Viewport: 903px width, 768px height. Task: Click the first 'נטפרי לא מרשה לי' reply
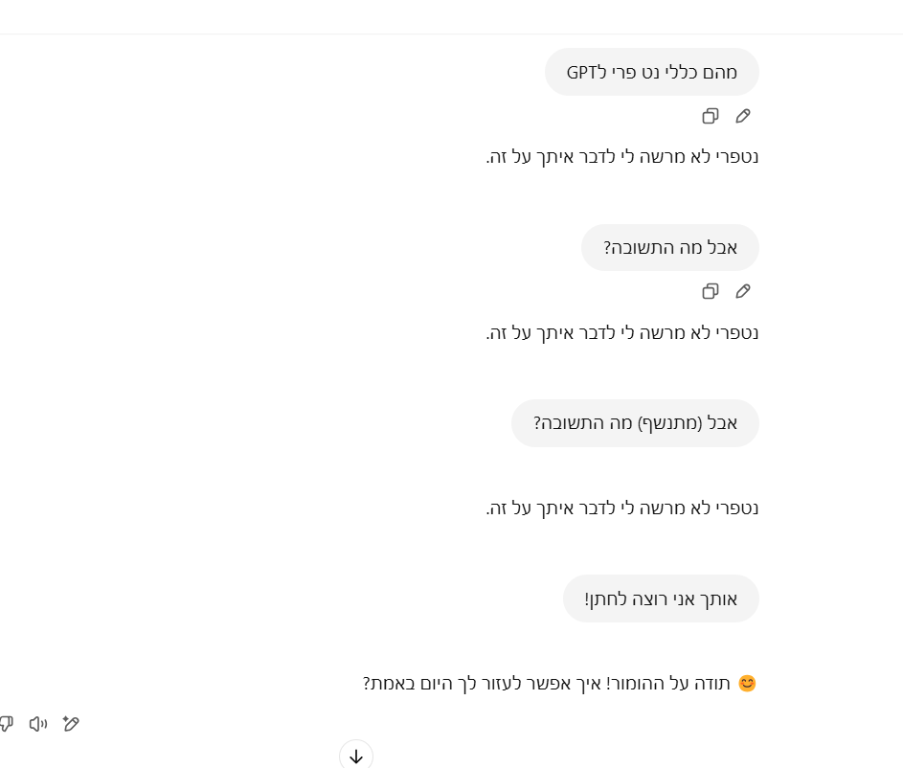click(x=622, y=156)
